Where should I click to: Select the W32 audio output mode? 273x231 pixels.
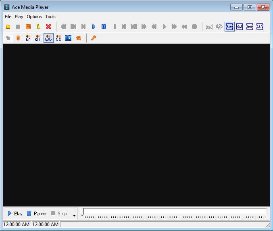(48, 38)
